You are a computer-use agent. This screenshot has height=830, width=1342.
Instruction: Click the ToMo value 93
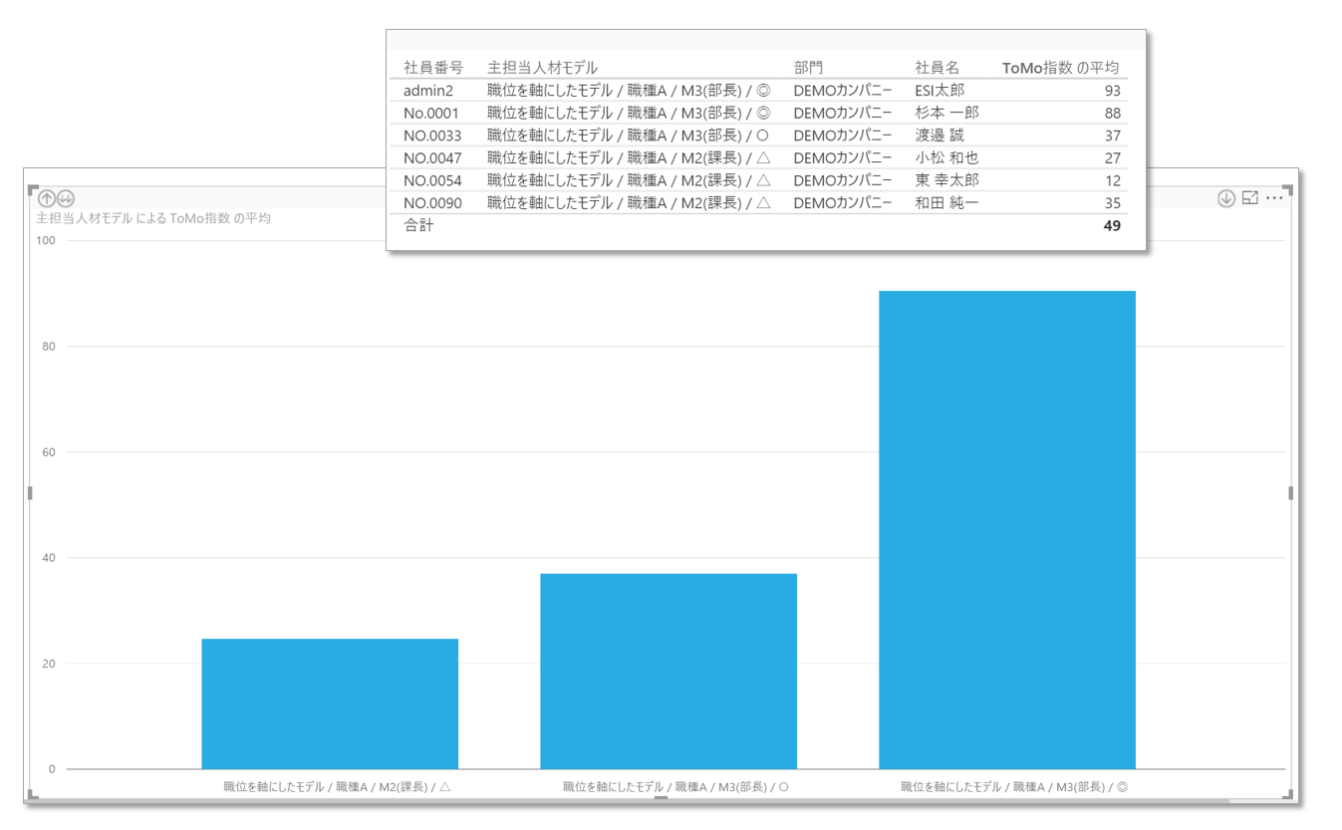(1112, 91)
